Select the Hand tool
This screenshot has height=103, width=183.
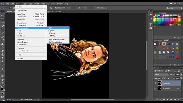tap(3, 80)
